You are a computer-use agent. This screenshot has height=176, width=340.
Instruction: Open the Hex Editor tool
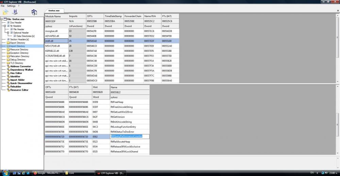coord(17,73)
